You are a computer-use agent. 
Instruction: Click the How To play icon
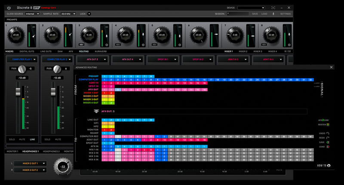pos(329,166)
